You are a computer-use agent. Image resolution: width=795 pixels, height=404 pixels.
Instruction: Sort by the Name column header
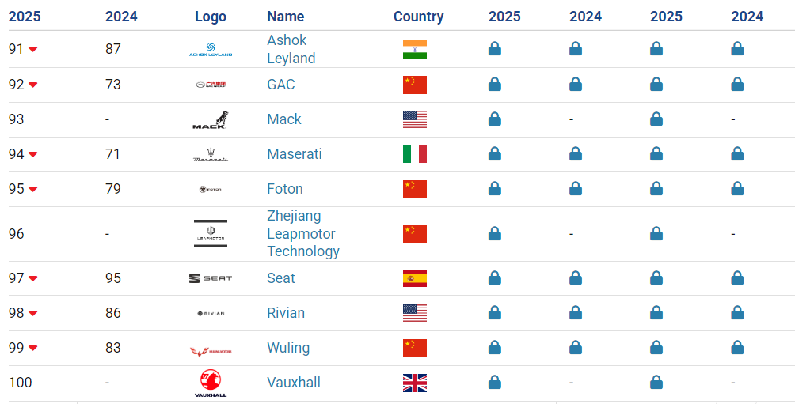(x=285, y=16)
